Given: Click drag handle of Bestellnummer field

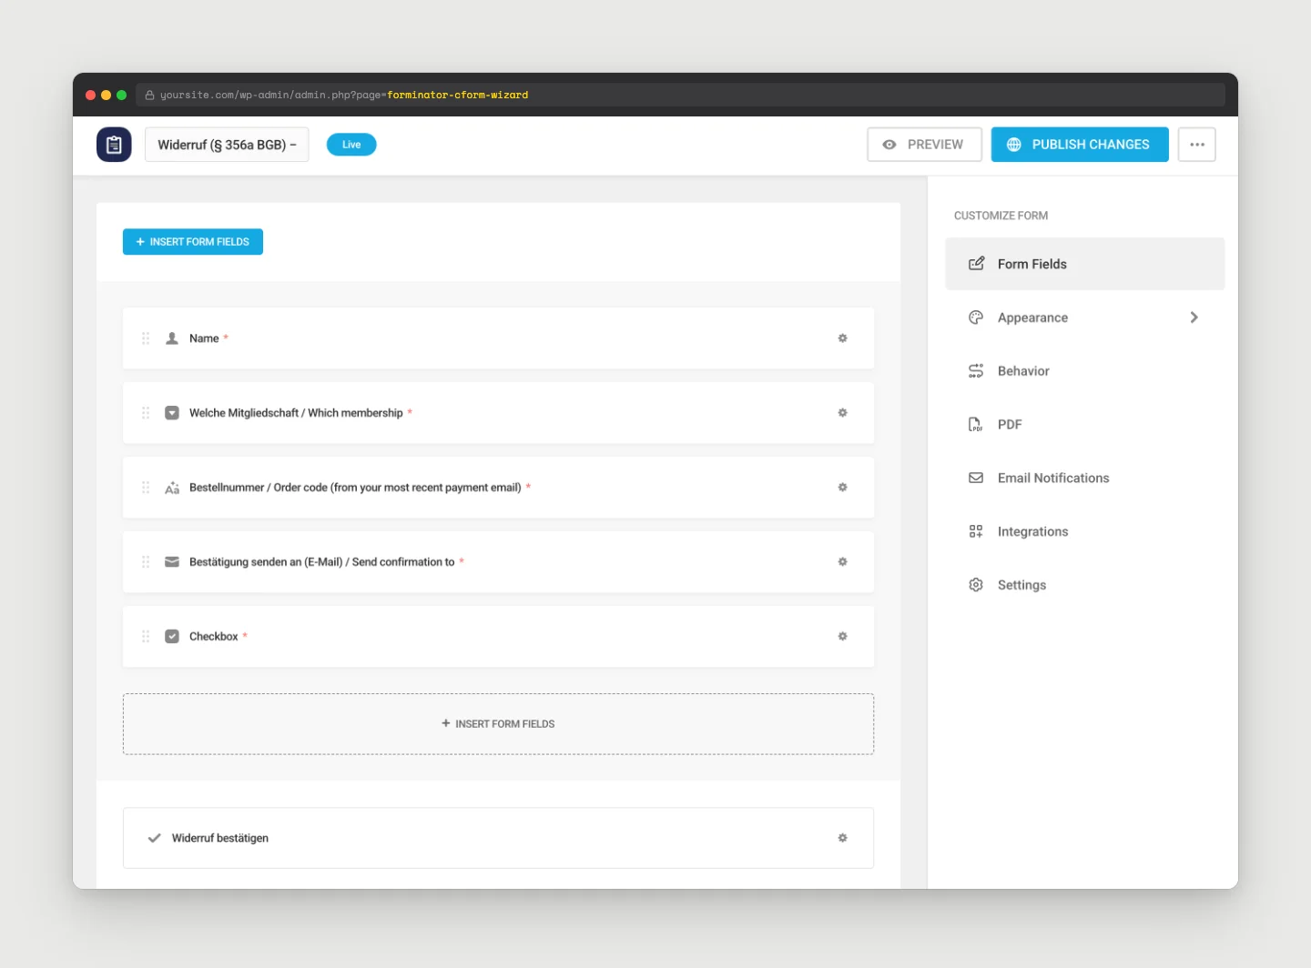Looking at the screenshot, I should coord(146,488).
